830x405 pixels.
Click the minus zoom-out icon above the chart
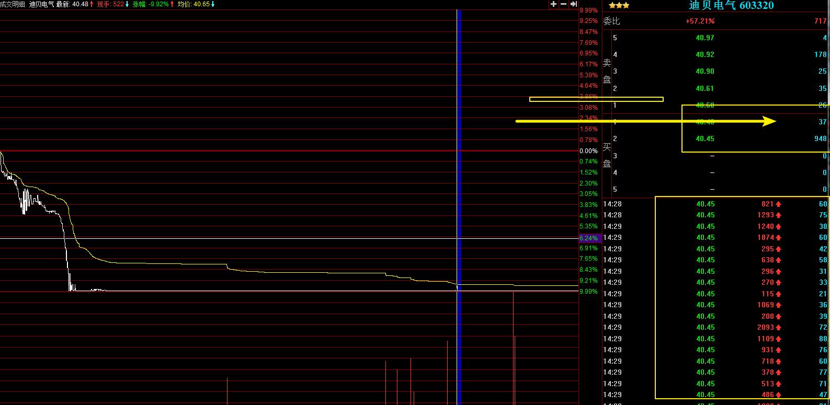click(x=563, y=4)
